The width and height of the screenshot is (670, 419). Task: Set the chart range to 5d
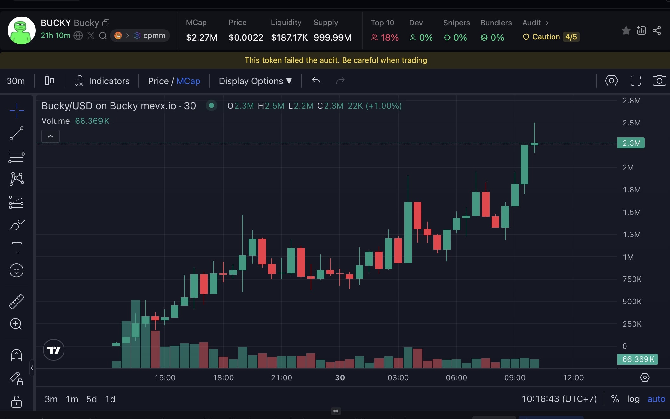(x=91, y=399)
